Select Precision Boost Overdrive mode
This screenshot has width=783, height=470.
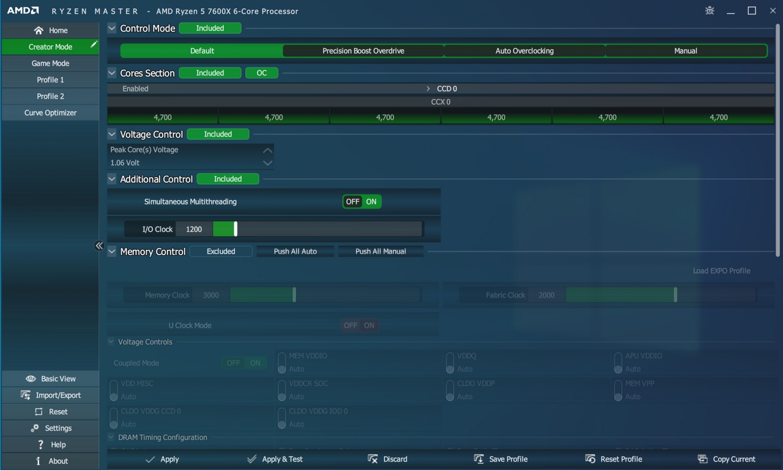click(363, 51)
